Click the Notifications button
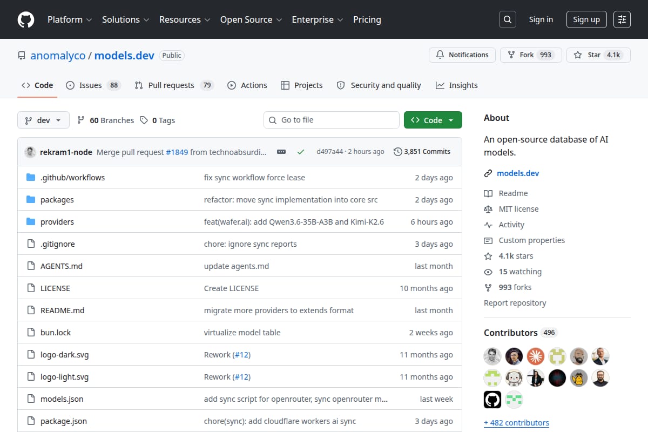This screenshot has width=648, height=432. [x=462, y=55]
